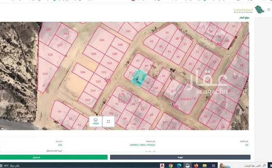Open the Windows Start button
Viewport: 272px width, 168px height.
(270, 165)
